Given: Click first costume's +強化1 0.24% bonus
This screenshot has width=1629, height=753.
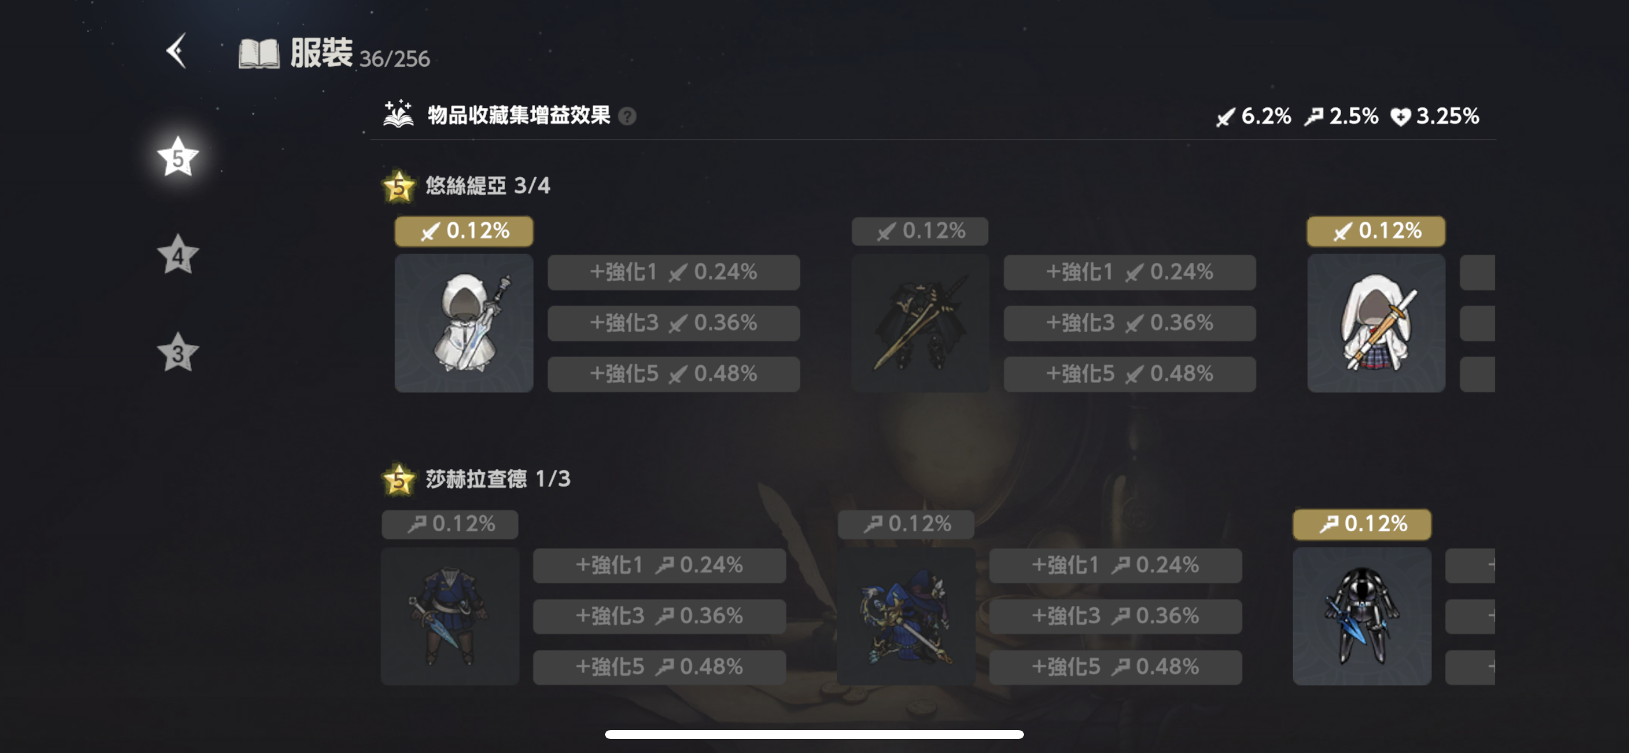Looking at the screenshot, I should pos(674,273).
